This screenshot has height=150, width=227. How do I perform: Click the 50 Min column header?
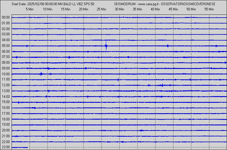click(191, 9)
